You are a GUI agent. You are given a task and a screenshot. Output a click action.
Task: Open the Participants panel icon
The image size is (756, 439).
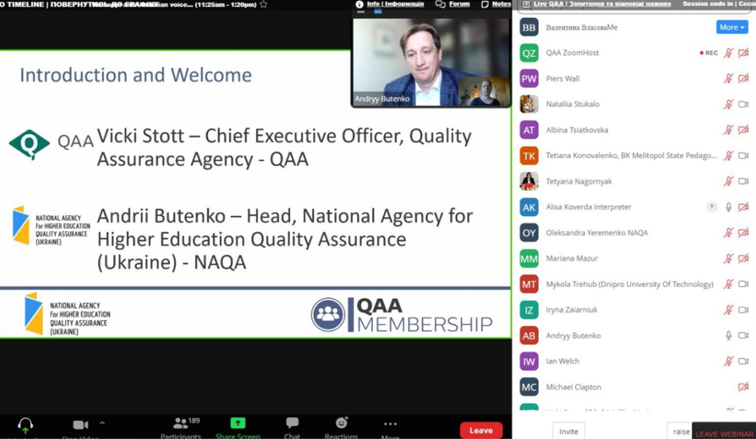[181, 423]
